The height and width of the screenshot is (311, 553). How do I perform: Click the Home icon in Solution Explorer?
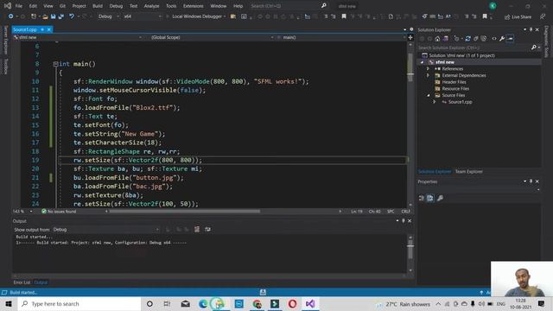tap(437, 38)
